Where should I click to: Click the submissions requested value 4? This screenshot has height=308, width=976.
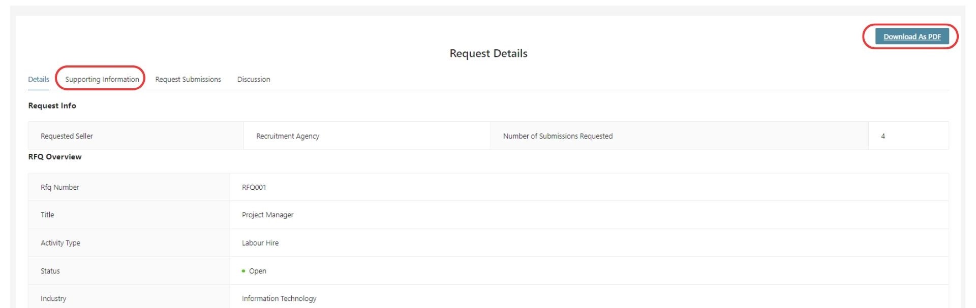[883, 136]
